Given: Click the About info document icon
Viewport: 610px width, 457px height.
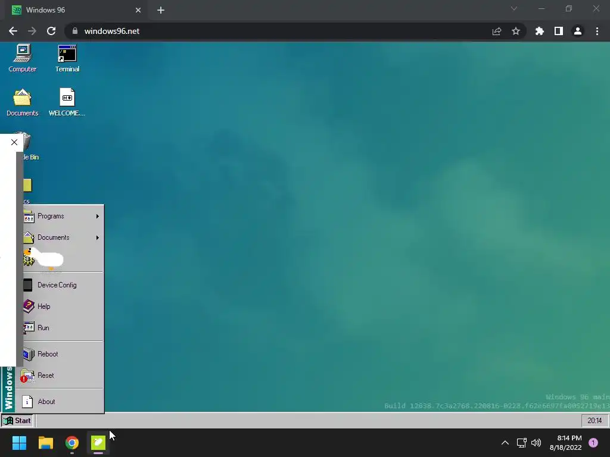Looking at the screenshot, I should click(x=27, y=402).
